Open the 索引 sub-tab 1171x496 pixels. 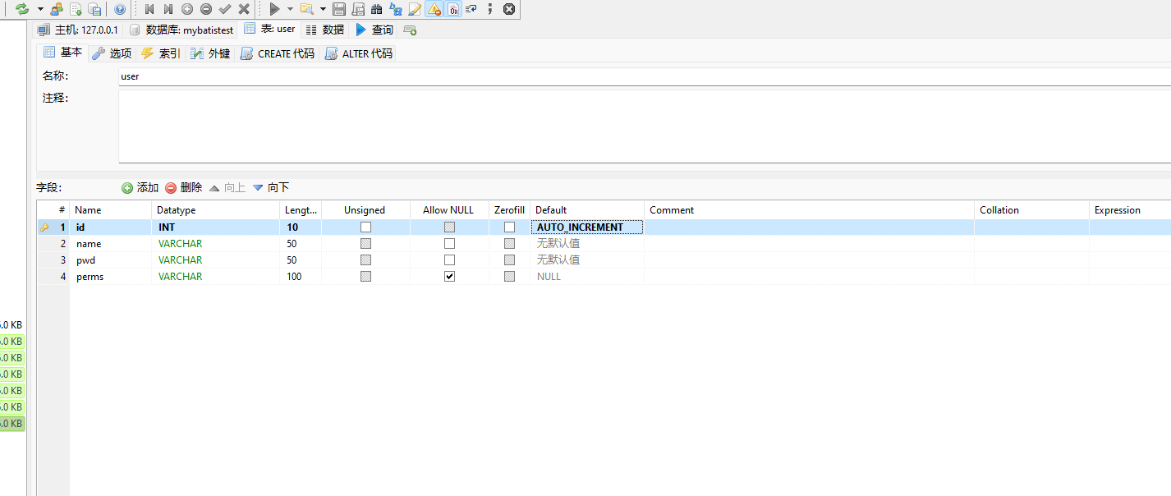(160, 53)
